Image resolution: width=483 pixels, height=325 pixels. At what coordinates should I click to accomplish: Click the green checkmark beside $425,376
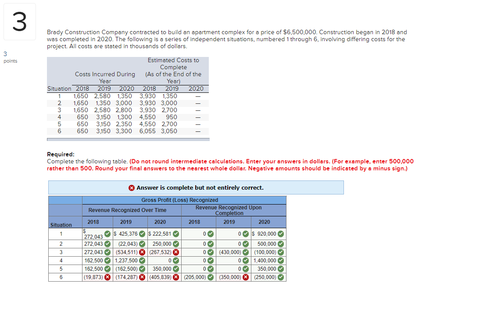(142, 233)
